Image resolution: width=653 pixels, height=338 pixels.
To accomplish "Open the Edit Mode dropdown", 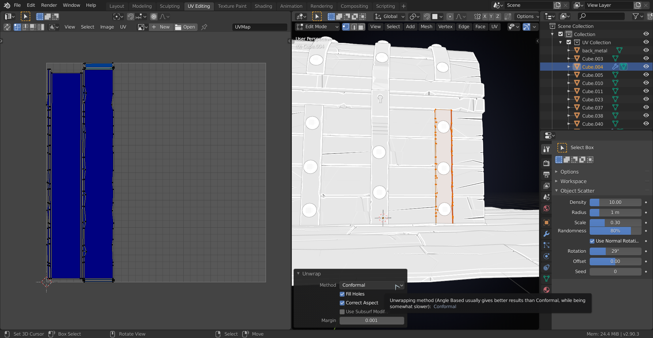I will point(317,27).
